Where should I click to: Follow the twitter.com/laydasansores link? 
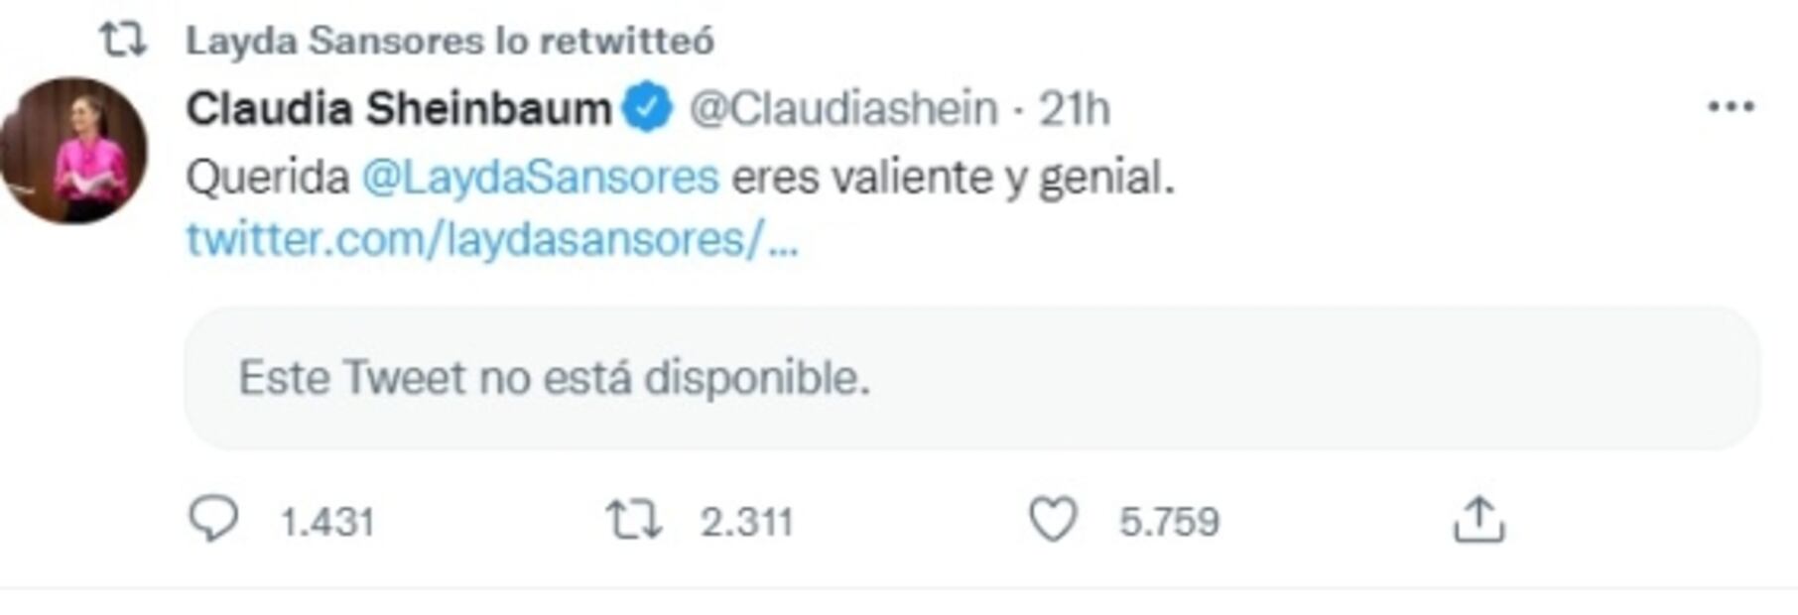[x=491, y=240]
